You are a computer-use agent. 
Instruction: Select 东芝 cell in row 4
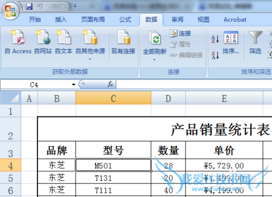57,165
